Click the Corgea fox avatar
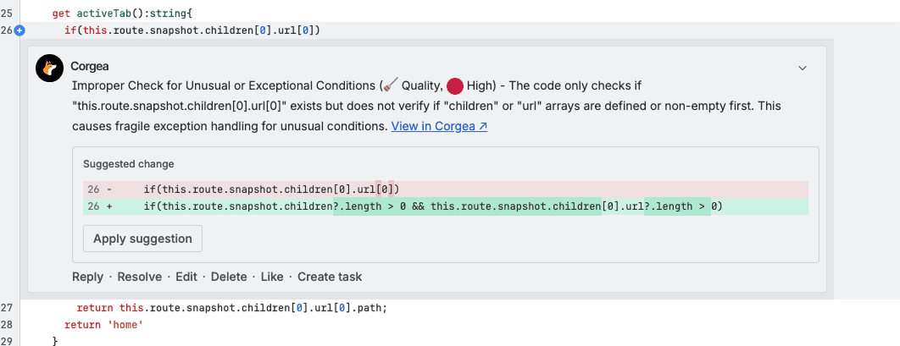Screen dimensions: 900x346 pos(50,68)
